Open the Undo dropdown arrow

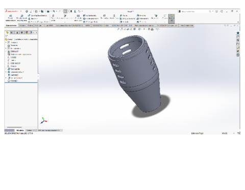(57, 11)
